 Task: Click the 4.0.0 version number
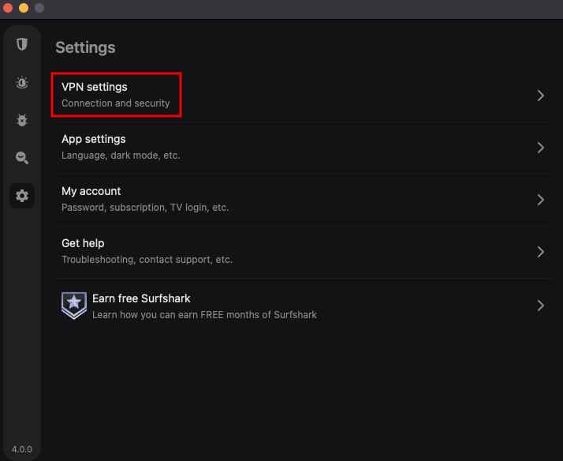coord(22,449)
